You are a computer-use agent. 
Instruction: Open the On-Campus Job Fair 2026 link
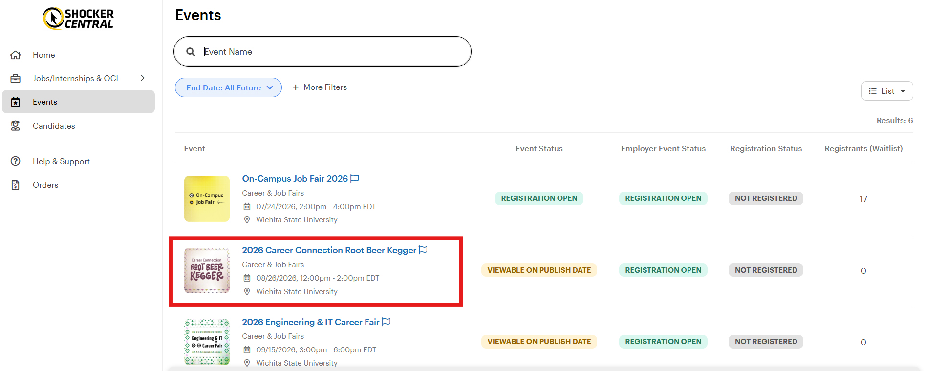295,179
